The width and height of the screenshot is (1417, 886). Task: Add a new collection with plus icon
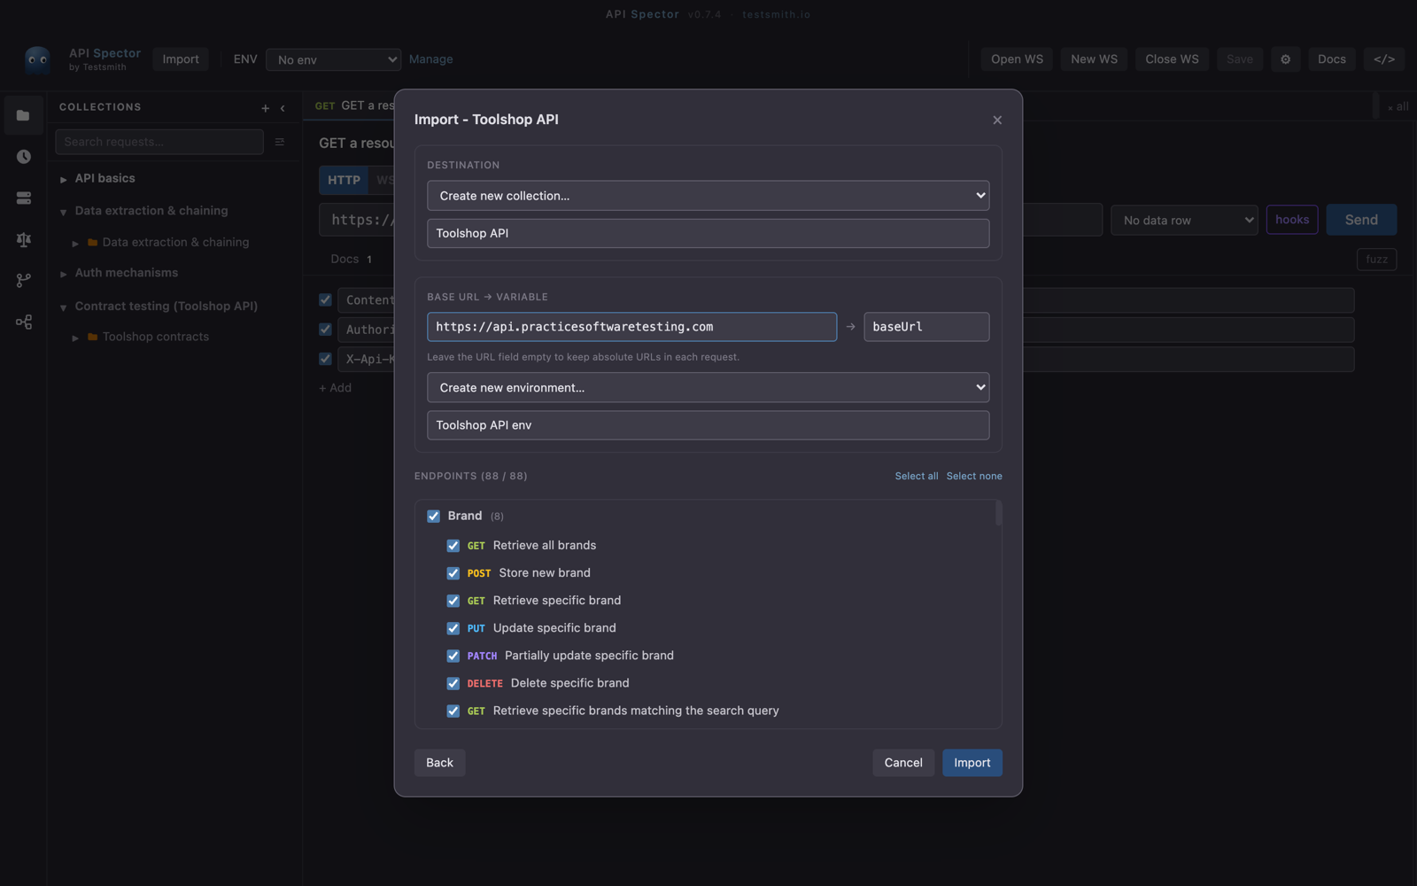point(265,108)
